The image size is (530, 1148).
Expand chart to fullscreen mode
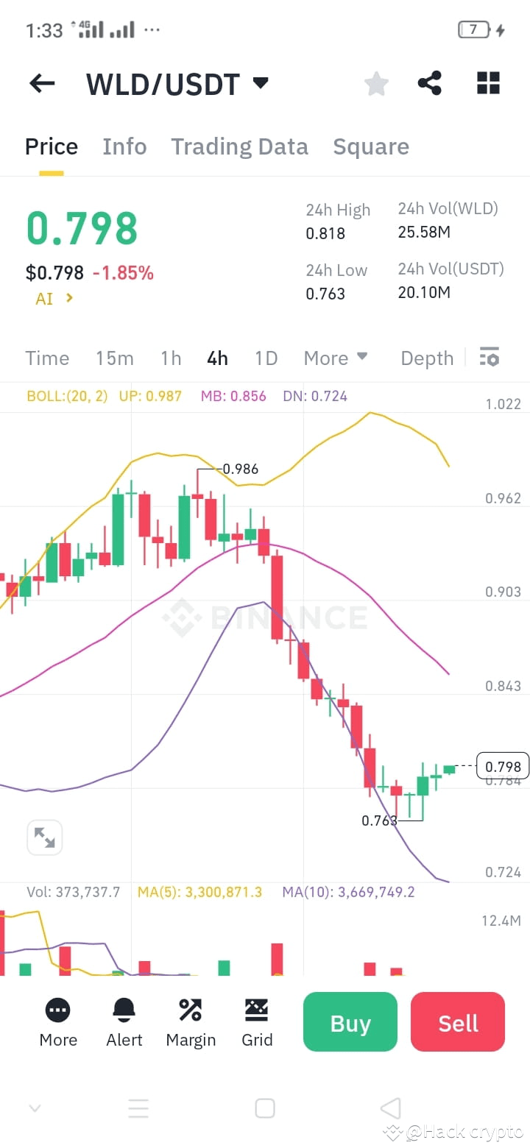tap(44, 837)
